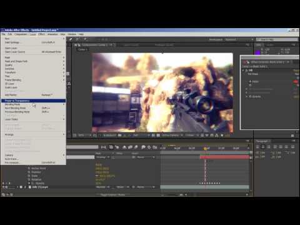Select the Info panel tab
This screenshot has height=225, width=300.
[258, 45]
